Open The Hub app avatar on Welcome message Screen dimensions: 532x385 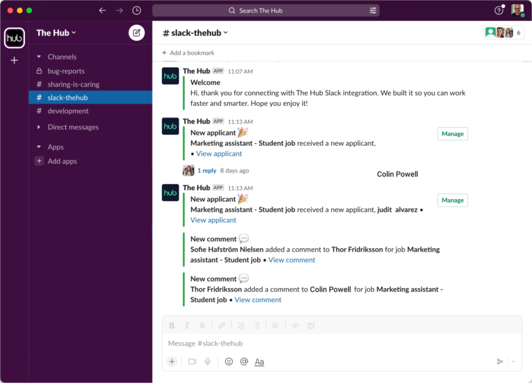(x=170, y=76)
